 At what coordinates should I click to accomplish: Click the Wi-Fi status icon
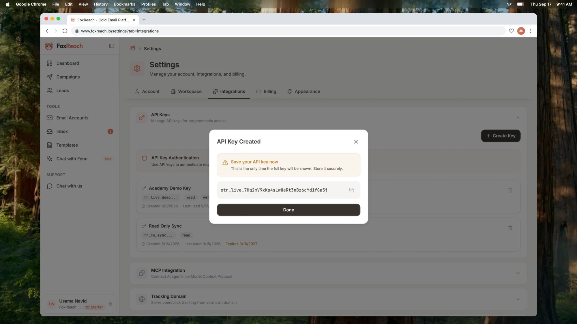click(509, 4)
